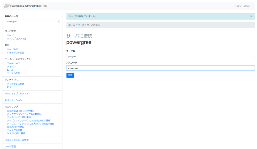
Task: Open テーブル・インデックスのアクセス統計情報 link
Action: tap(29, 120)
